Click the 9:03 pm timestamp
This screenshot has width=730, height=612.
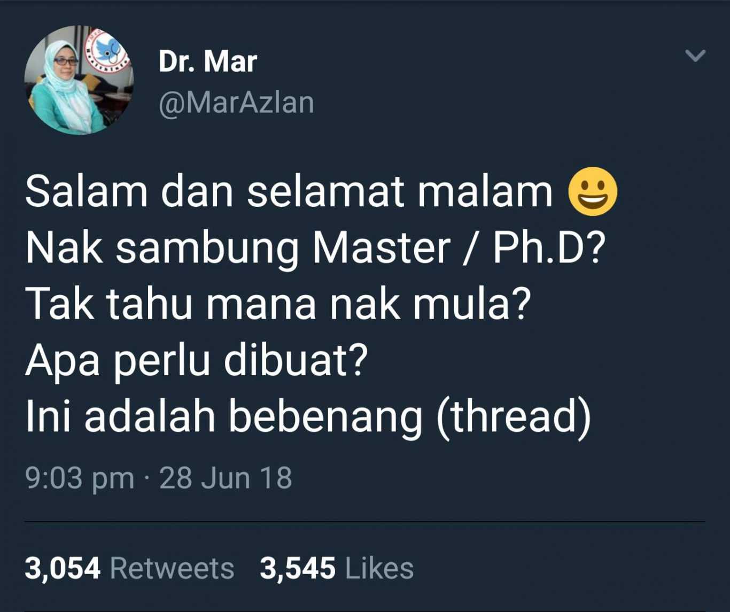coord(80,478)
